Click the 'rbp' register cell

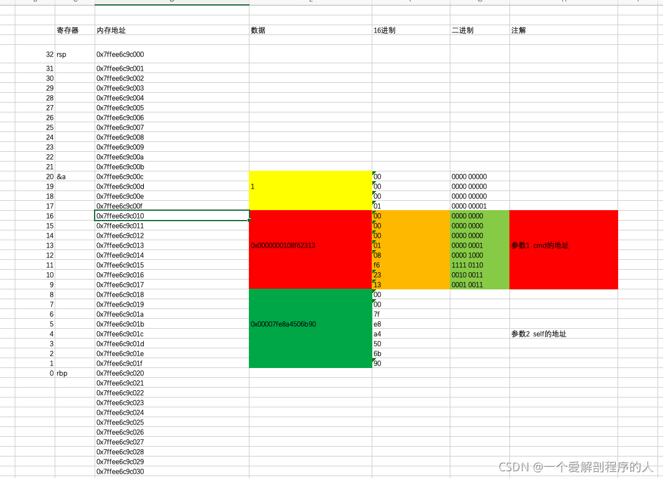75,373
